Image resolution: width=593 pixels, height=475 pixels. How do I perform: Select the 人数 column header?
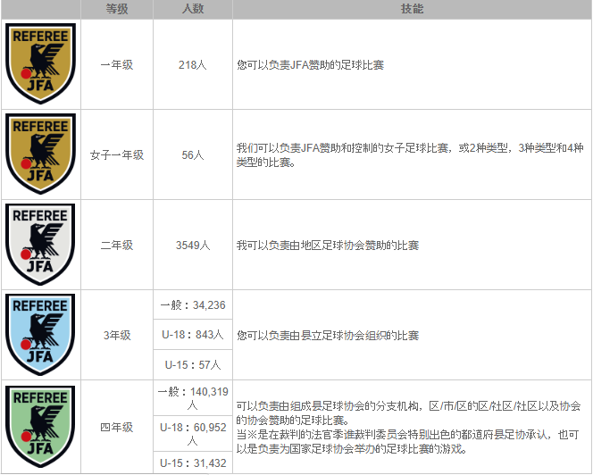193,9
